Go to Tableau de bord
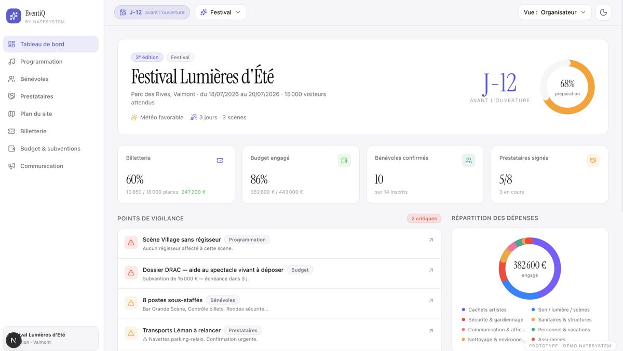Image resolution: width=623 pixels, height=351 pixels. coord(50,44)
